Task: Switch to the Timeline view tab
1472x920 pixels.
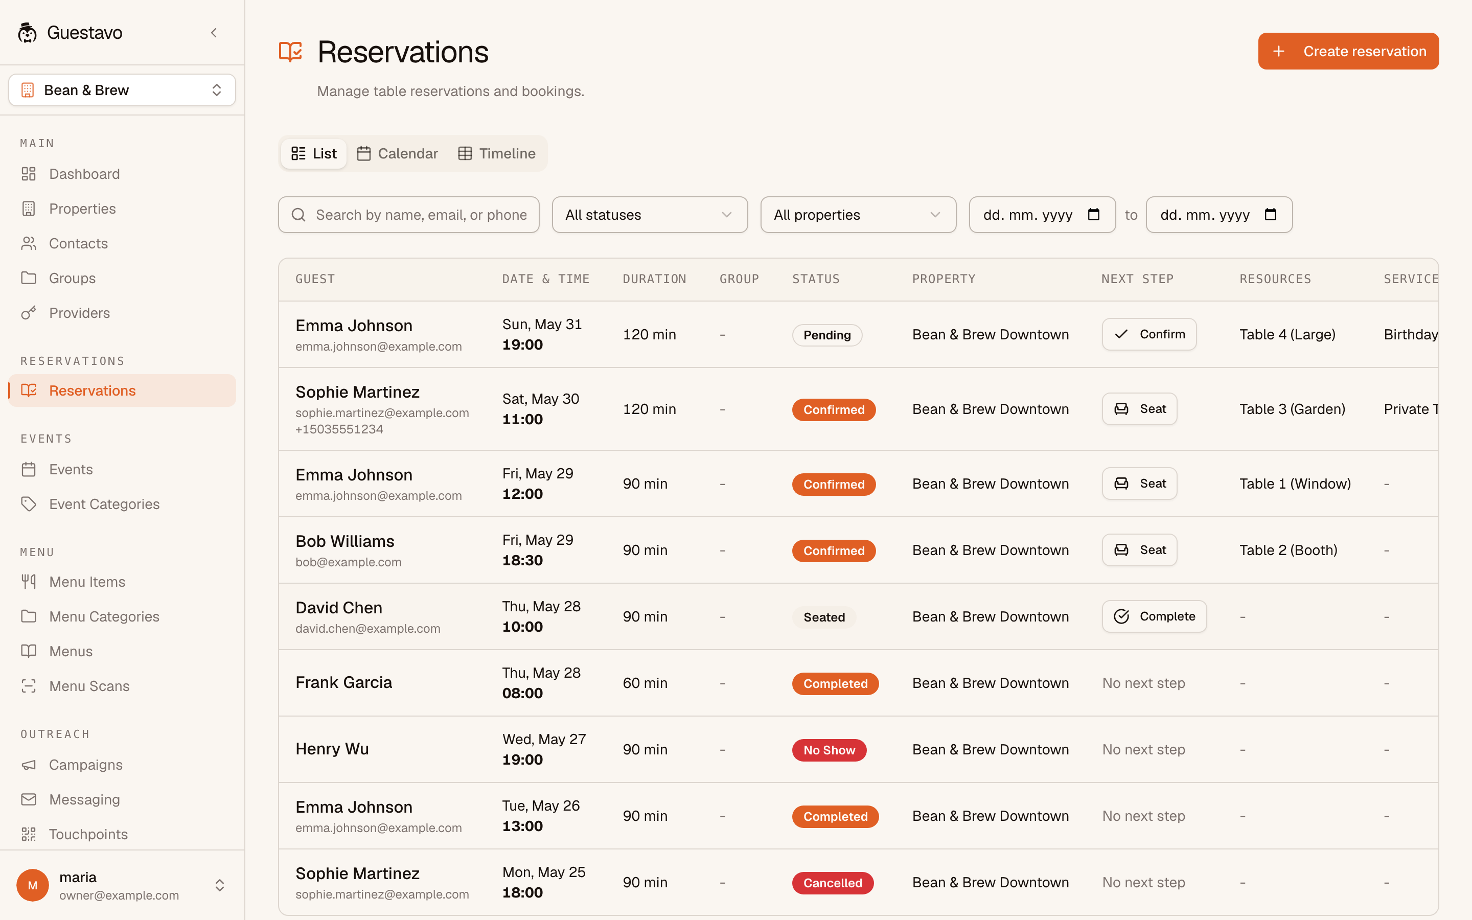Action: click(497, 153)
